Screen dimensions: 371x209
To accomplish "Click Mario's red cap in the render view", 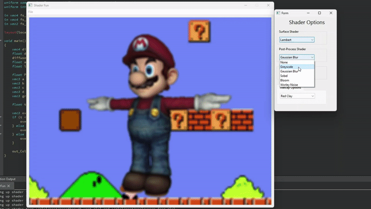I will coord(148,50).
